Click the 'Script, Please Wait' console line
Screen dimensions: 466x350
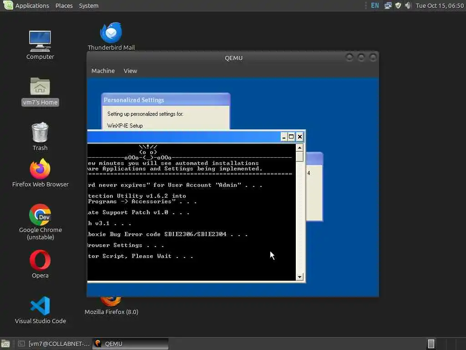(140, 256)
